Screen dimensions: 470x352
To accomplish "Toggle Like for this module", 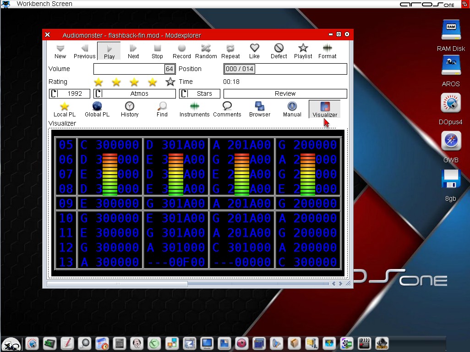I will [254, 51].
